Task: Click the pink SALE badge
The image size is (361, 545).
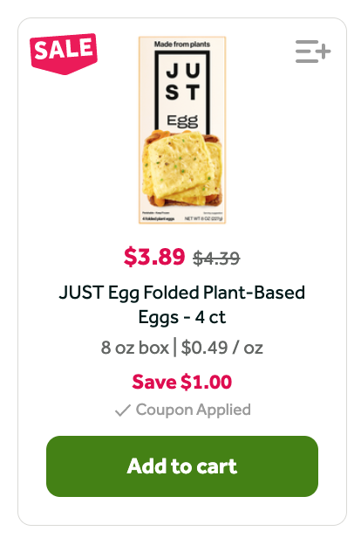Action: click(x=64, y=53)
